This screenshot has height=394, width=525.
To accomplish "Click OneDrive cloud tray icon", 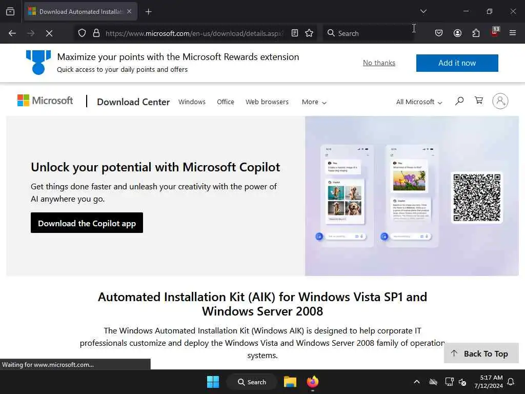I will point(433,382).
